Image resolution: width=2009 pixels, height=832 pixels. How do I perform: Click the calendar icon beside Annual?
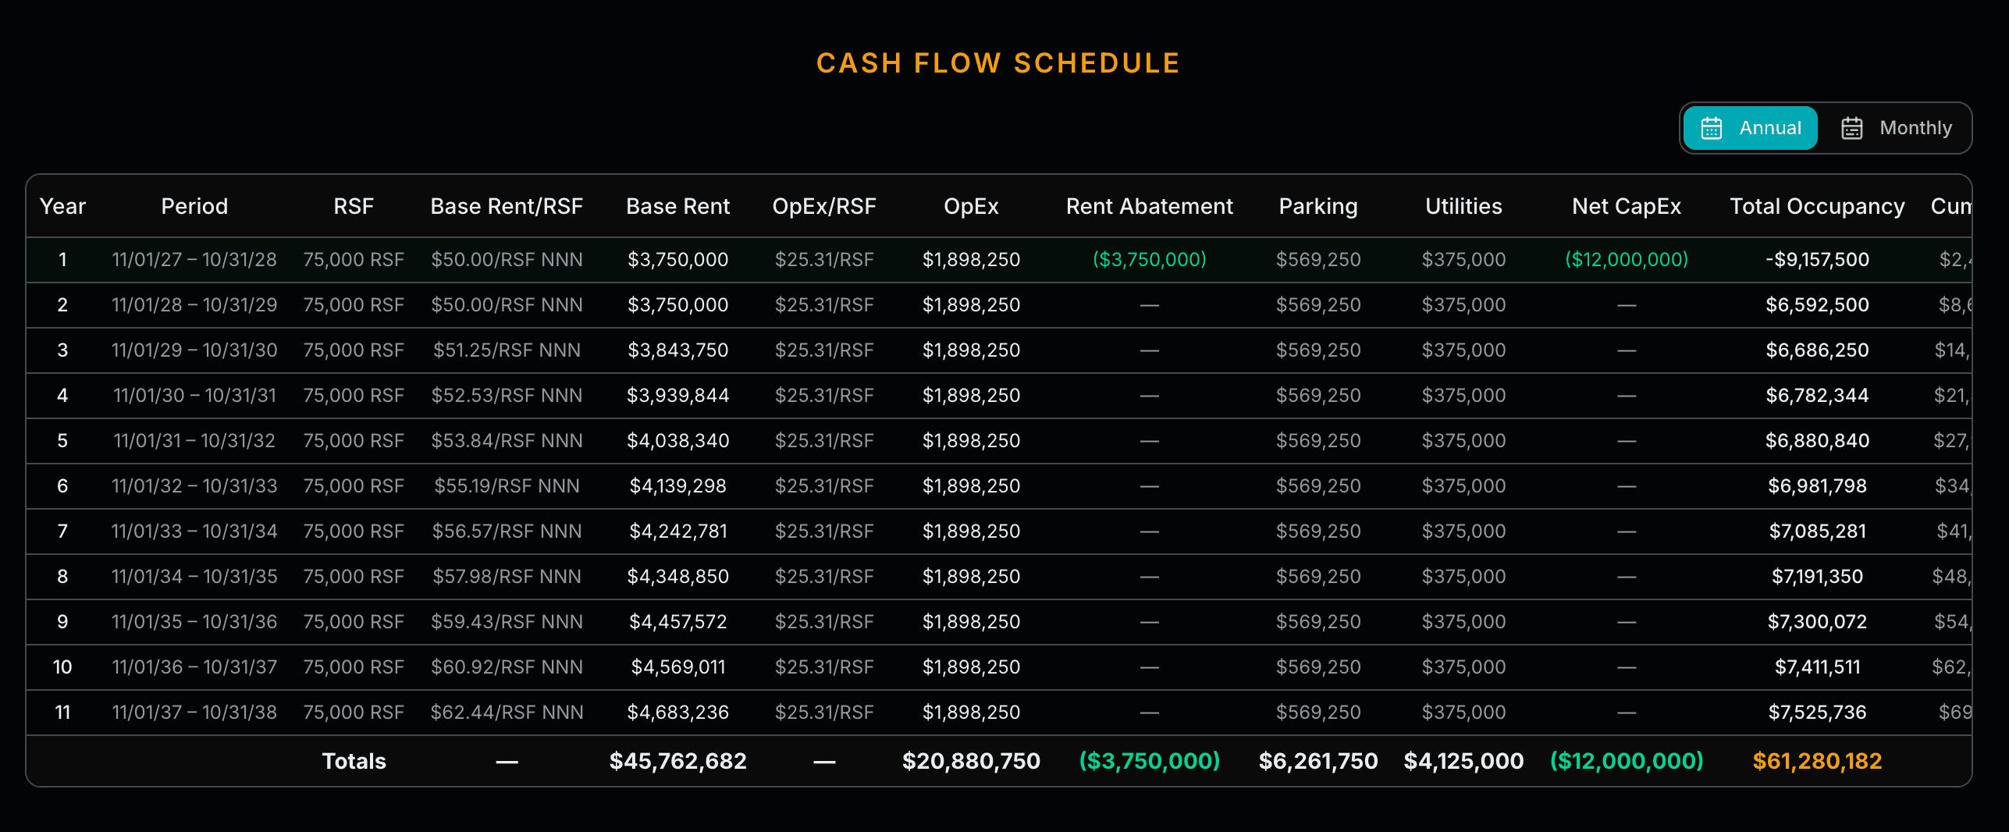coord(1712,127)
